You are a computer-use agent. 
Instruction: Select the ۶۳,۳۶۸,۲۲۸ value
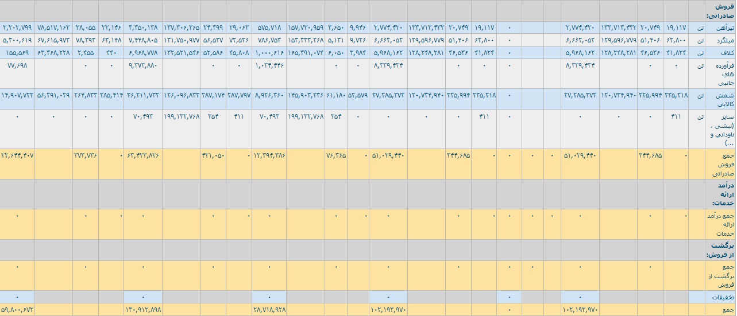(54, 53)
